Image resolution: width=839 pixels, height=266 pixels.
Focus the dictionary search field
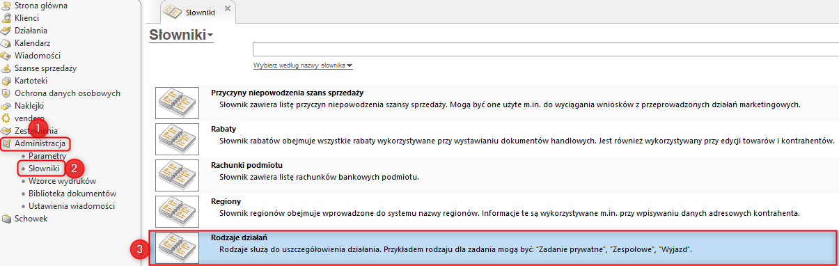[x=546, y=49]
